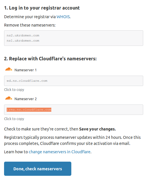Click the Cloudflare cloud icon beside Nameserver 2
This screenshot has width=149, height=183.
pos(9,98)
